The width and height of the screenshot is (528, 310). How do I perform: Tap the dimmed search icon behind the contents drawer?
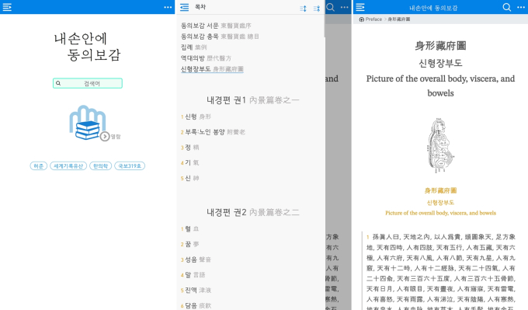click(331, 7)
